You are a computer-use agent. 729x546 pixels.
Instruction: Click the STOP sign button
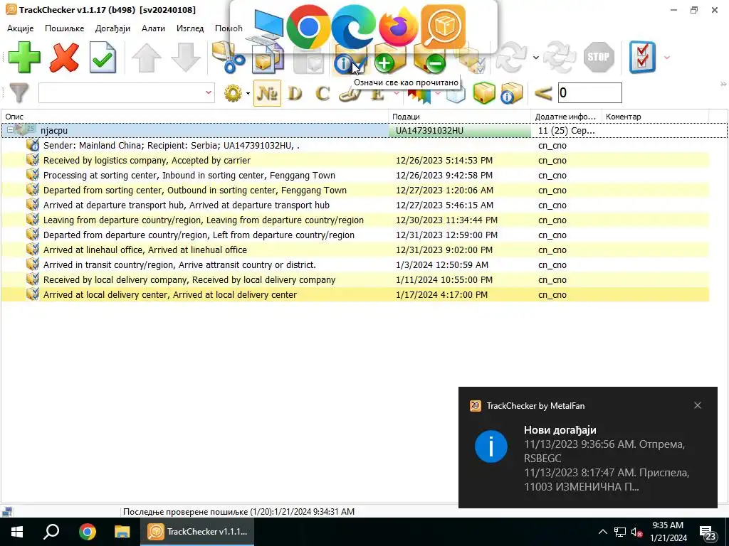[598, 57]
